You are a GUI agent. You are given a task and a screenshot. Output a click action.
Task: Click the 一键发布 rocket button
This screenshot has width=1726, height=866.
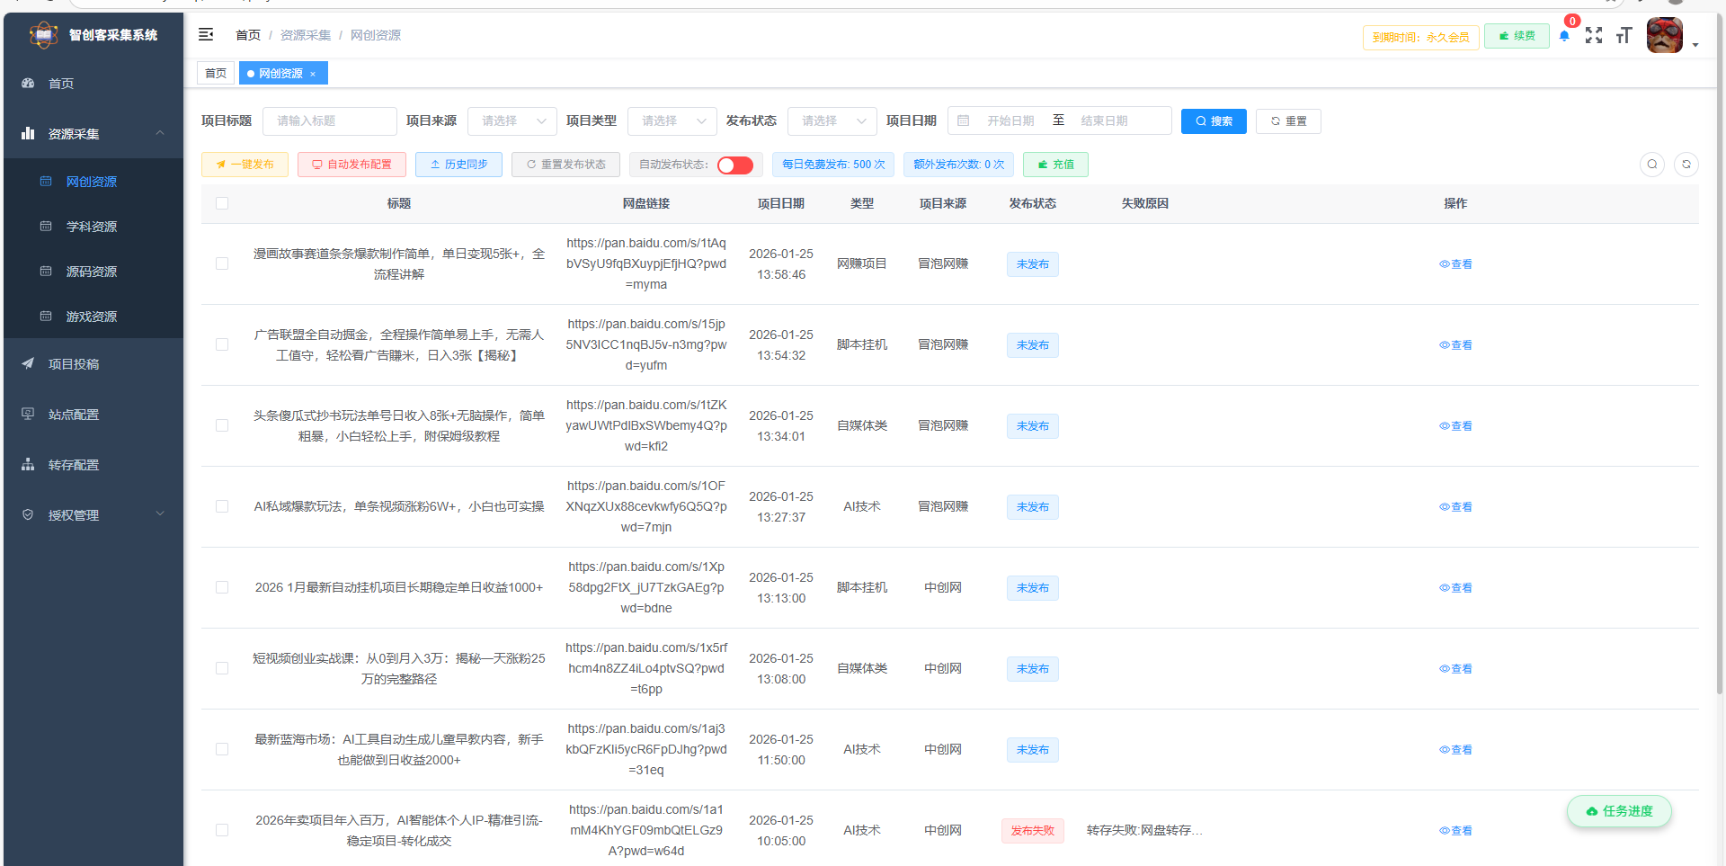tap(245, 165)
